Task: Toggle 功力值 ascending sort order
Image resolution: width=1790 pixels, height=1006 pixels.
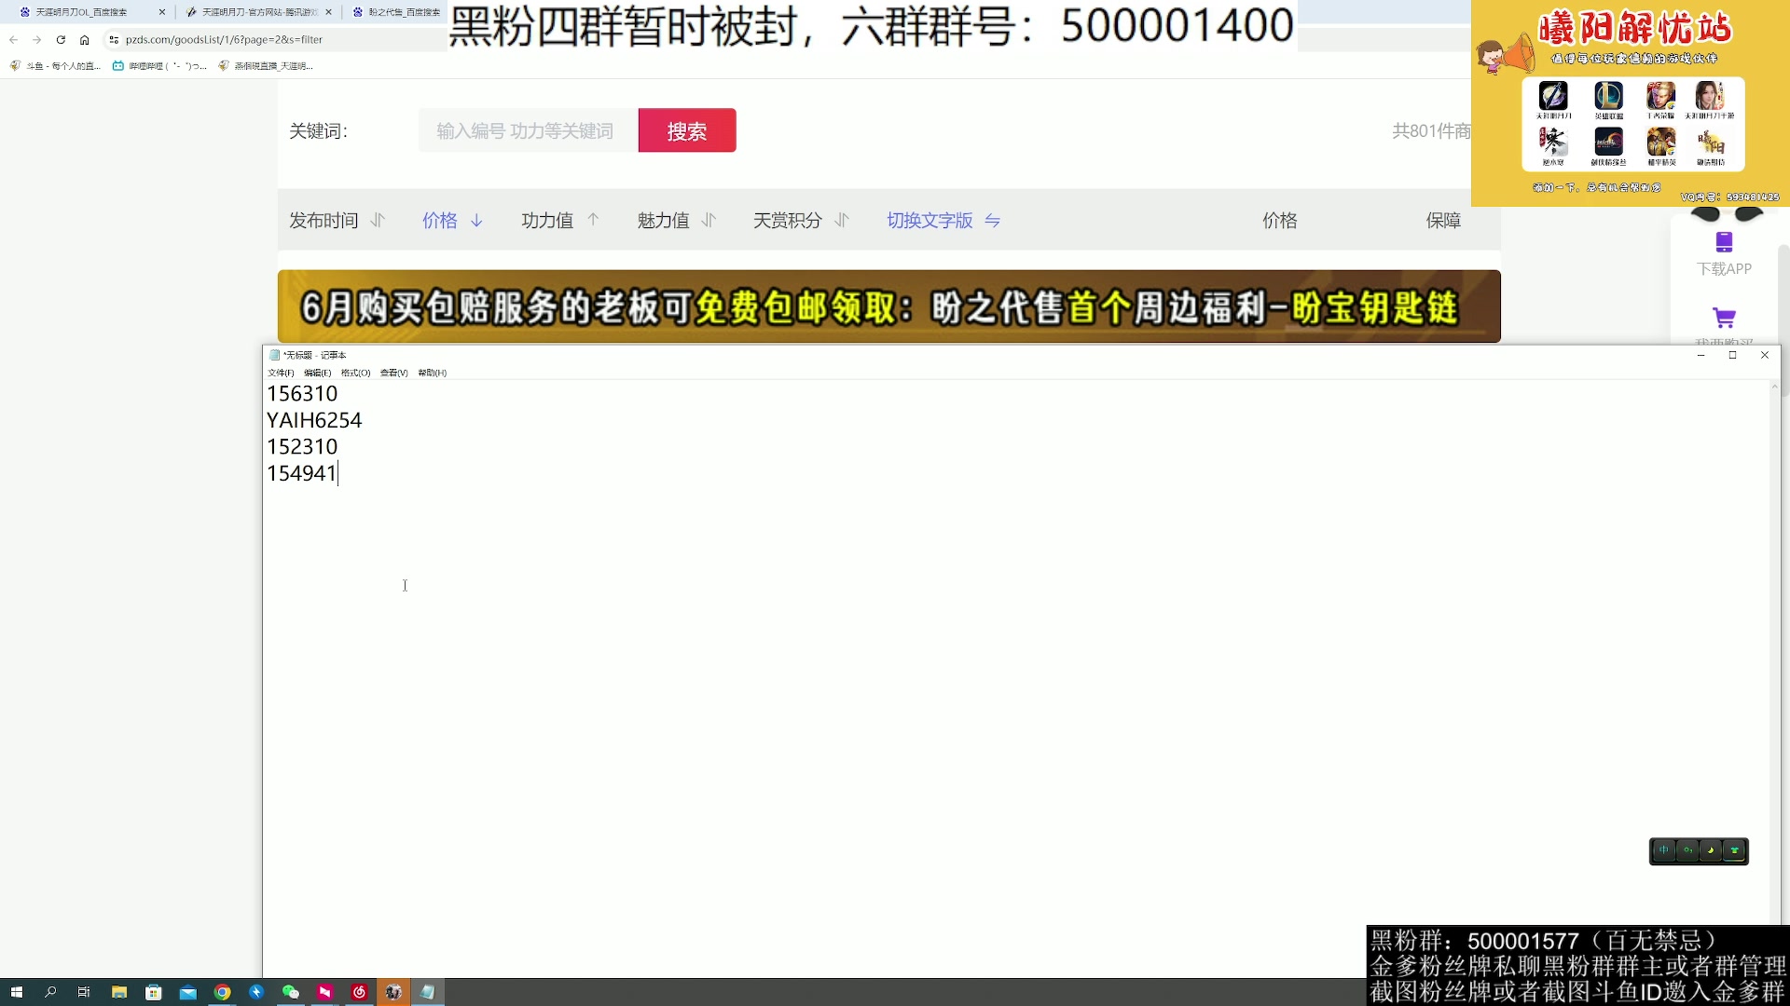Action: 593,220
